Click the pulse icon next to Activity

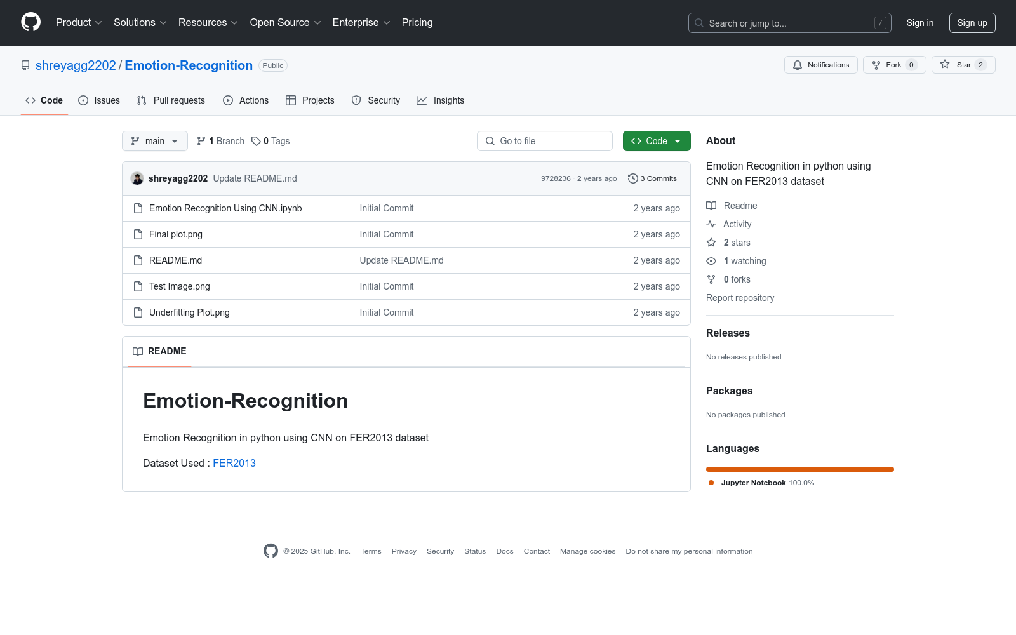[711, 224]
